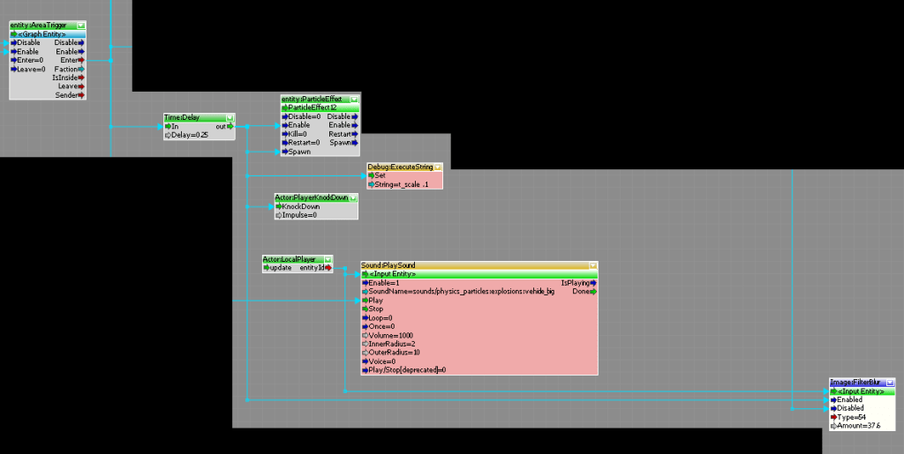904x454 pixels.
Task: Open the Time:Delay node dropdown arrow
Action: pyautogui.click(x=230, y=117)
